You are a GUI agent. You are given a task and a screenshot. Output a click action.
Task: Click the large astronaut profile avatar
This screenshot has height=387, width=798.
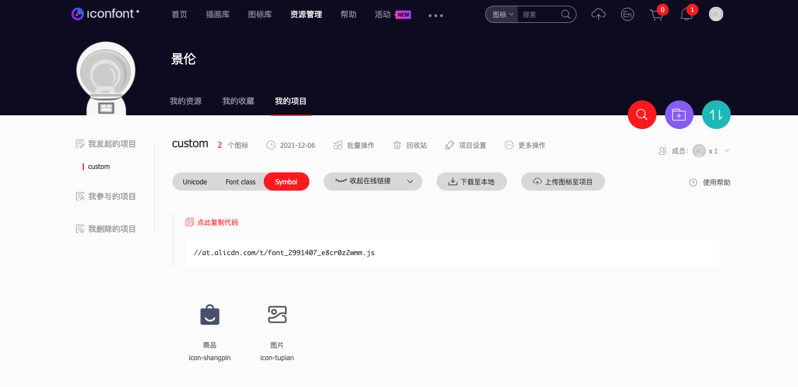[106, 78]
